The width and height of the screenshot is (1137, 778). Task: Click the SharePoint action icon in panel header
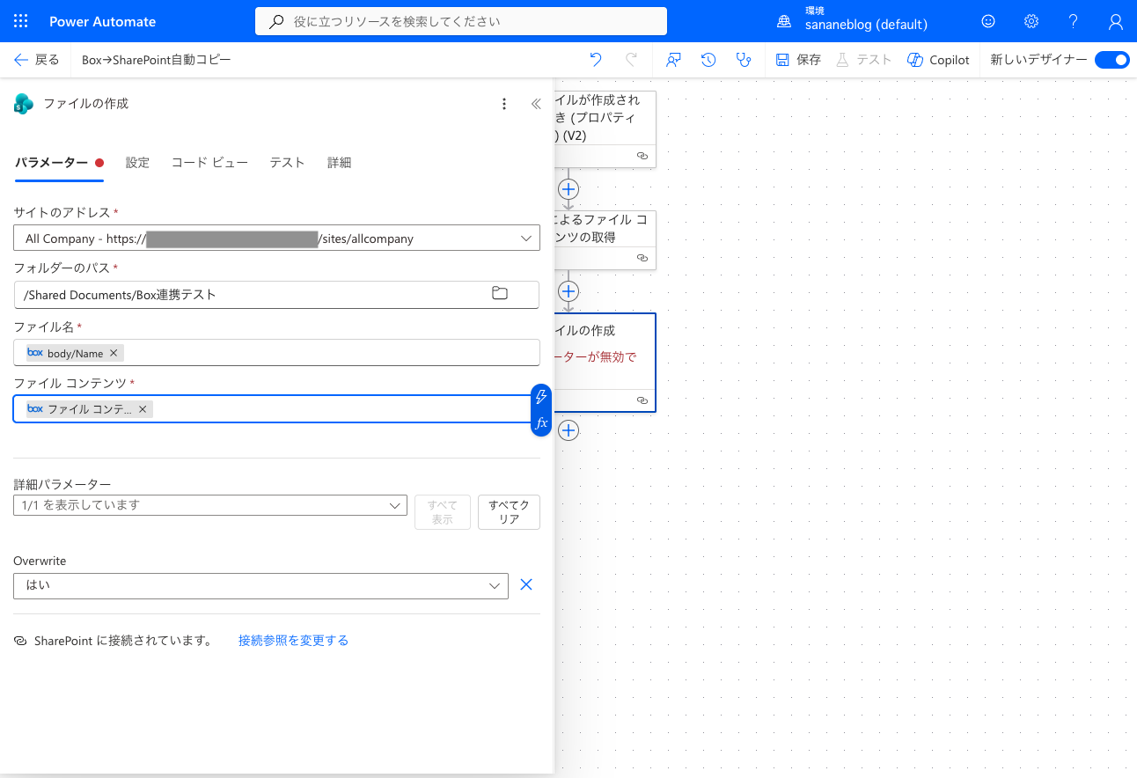[x=24, y=104]
